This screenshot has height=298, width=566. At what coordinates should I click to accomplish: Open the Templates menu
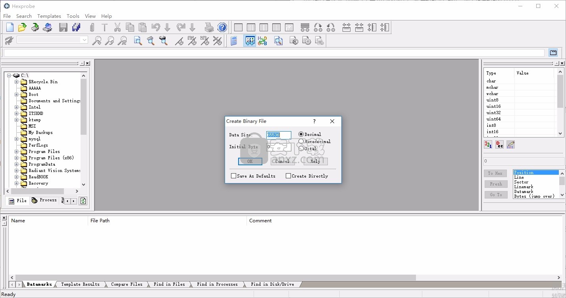49,16
